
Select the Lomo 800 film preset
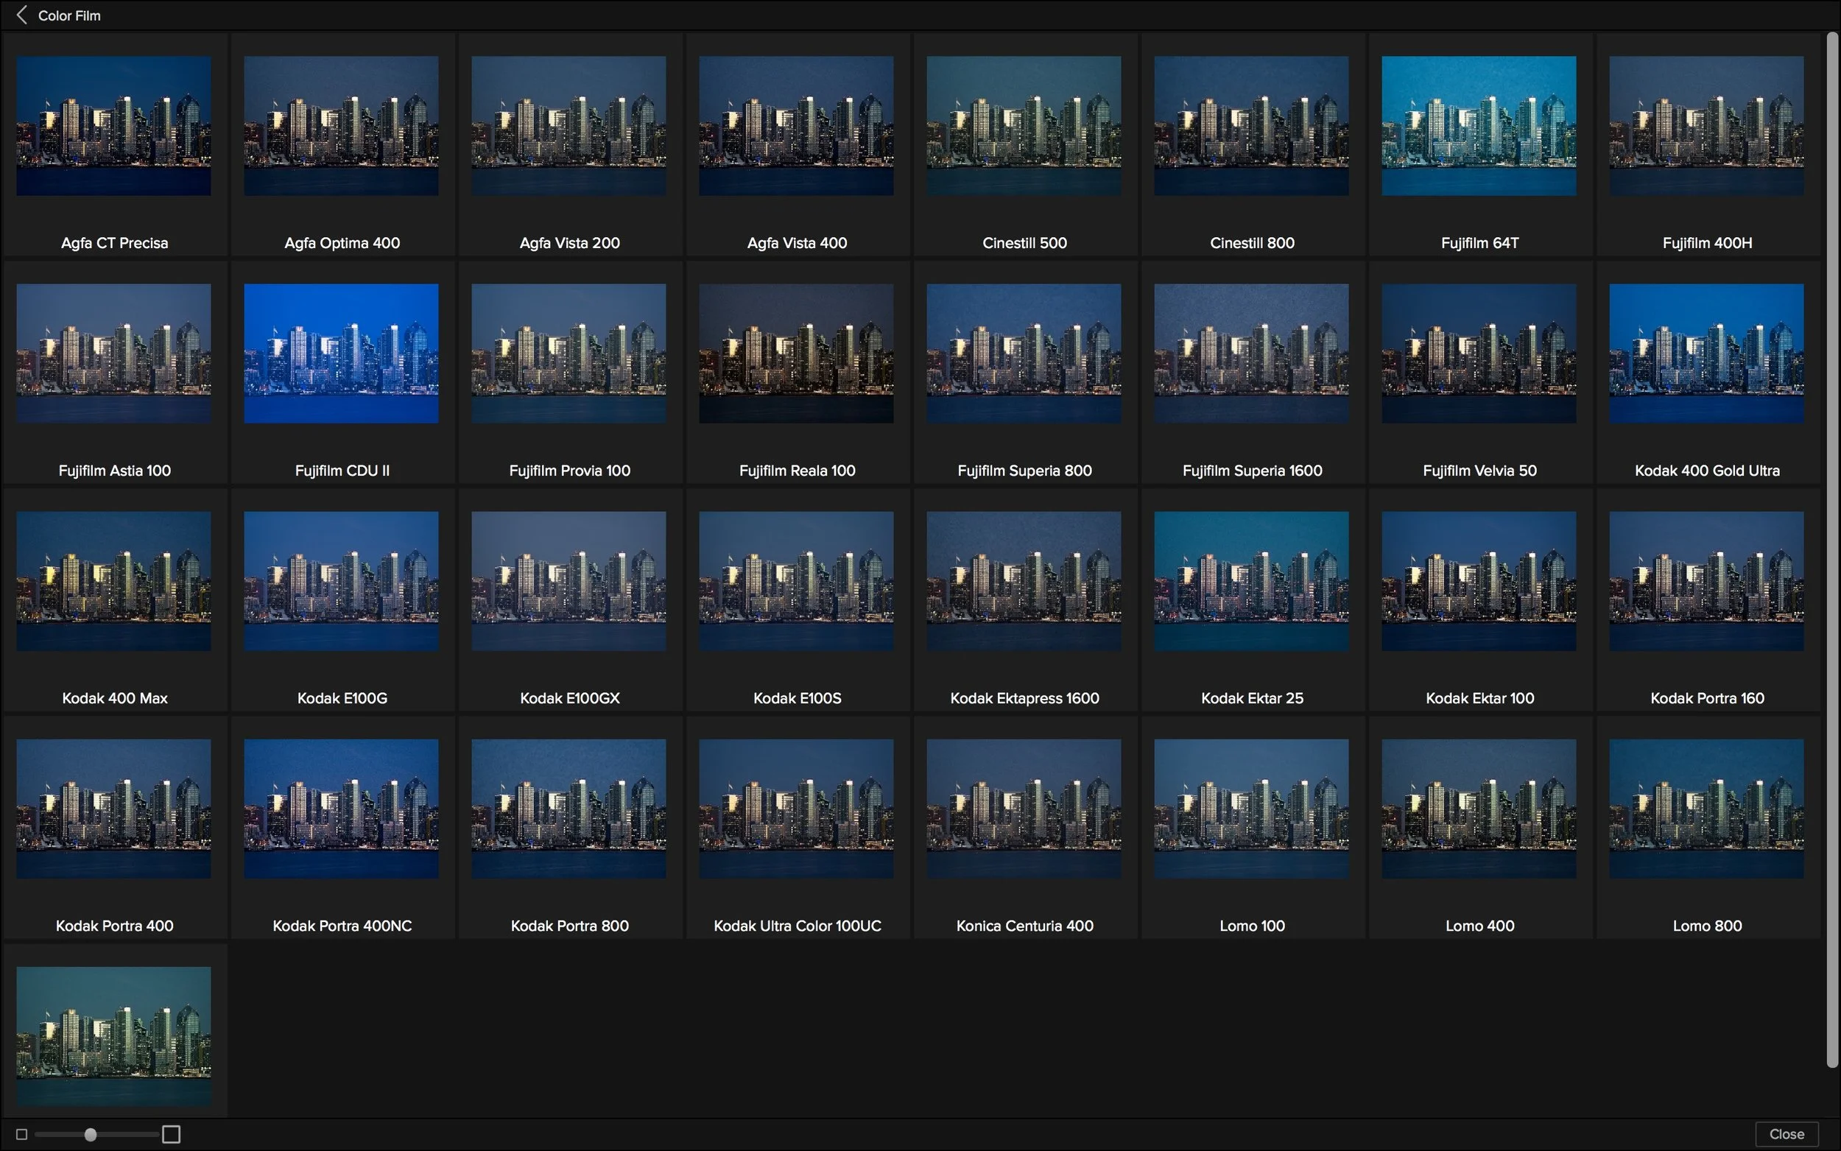click(1706, 809)
